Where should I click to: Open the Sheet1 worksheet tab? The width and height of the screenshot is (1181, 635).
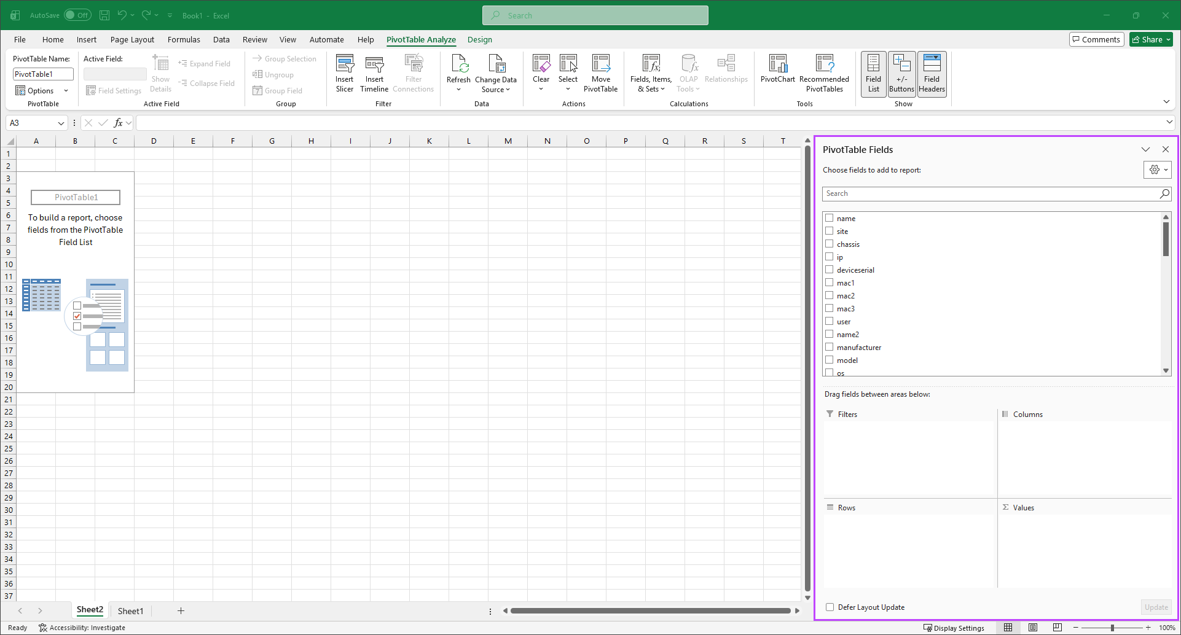click(x=130, y=611)
